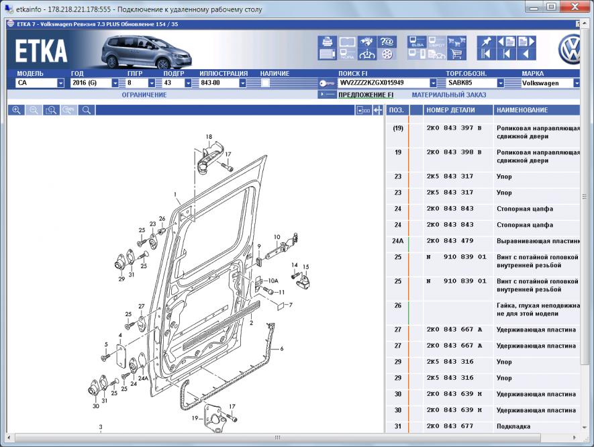Click the double-bar jump-to-first arrow
The height and width of the screenshot is (447, 594).
tap(486, 54)
